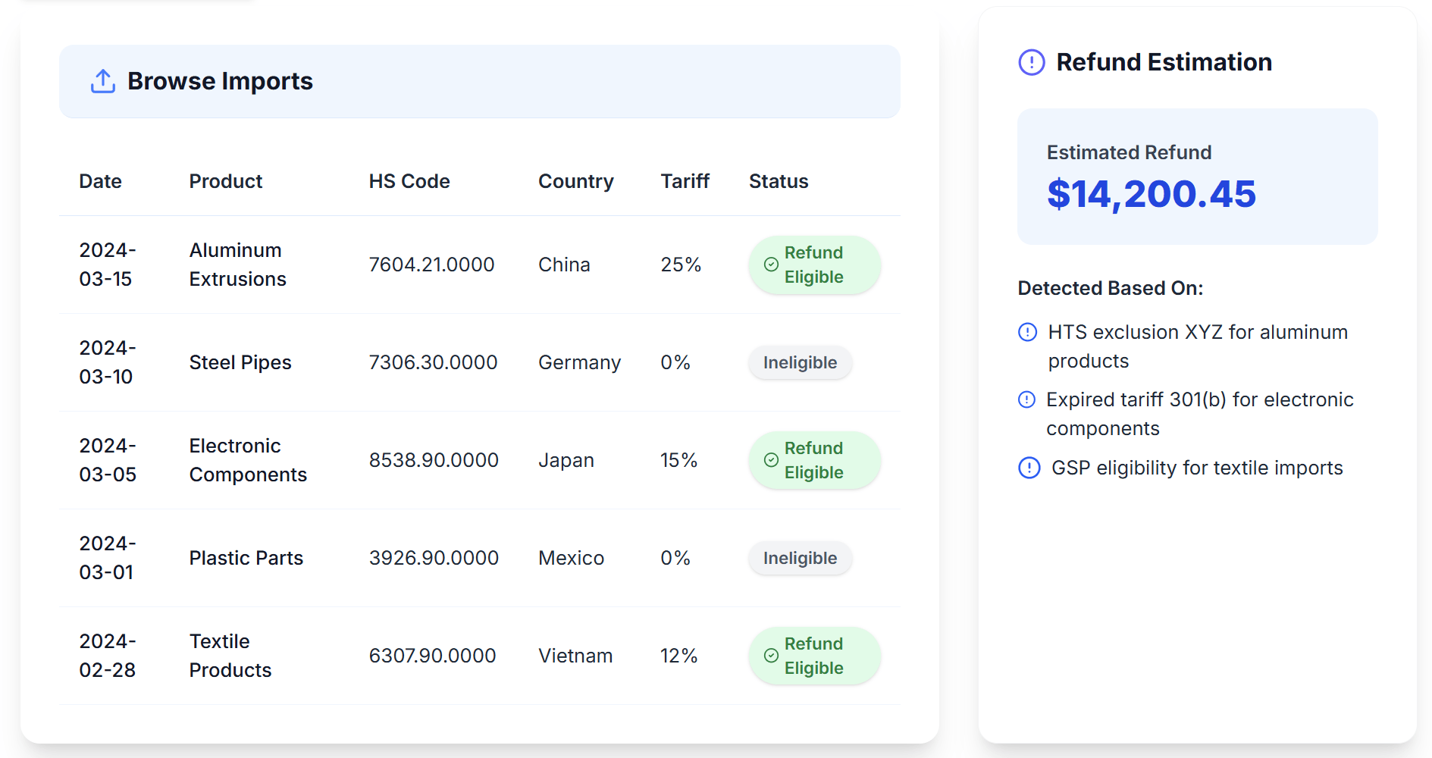1432x758 pixels.
Task: Select HS code 8538.90.0000
Action: [x=433, y=460]
